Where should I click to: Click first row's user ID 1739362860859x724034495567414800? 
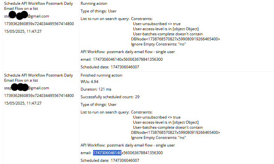coord(39,24)
